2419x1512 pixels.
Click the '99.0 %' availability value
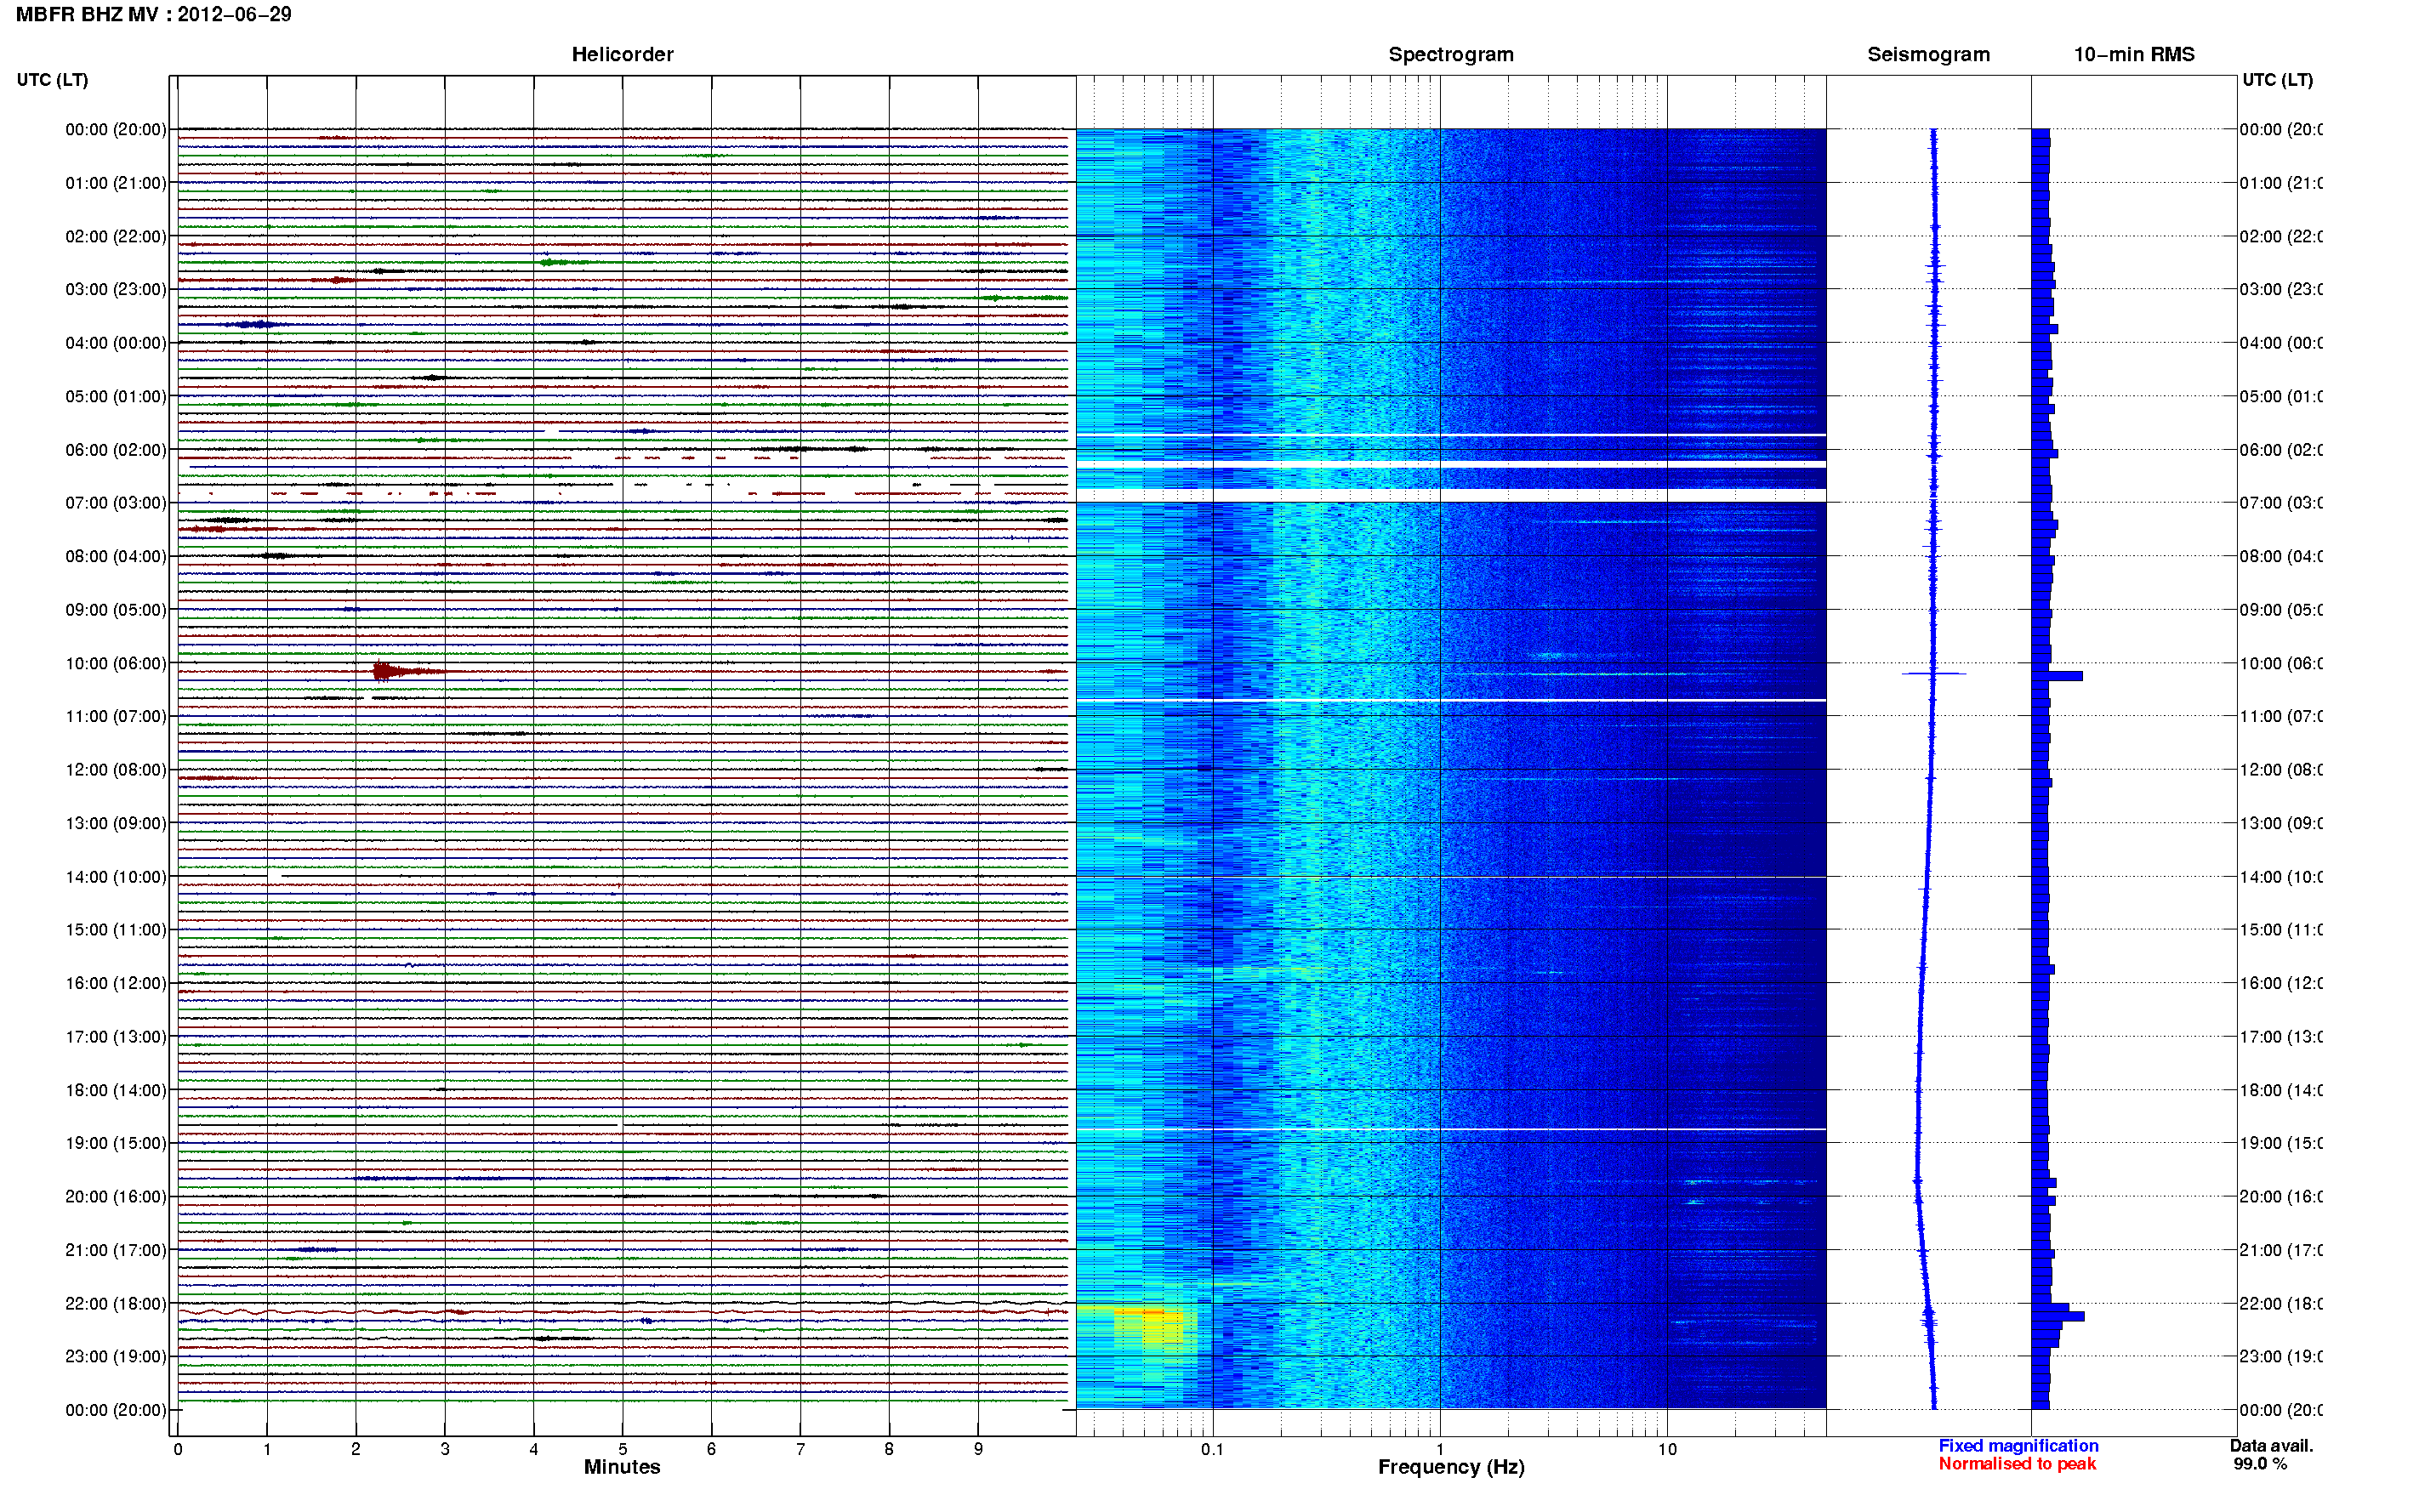2260,1464
